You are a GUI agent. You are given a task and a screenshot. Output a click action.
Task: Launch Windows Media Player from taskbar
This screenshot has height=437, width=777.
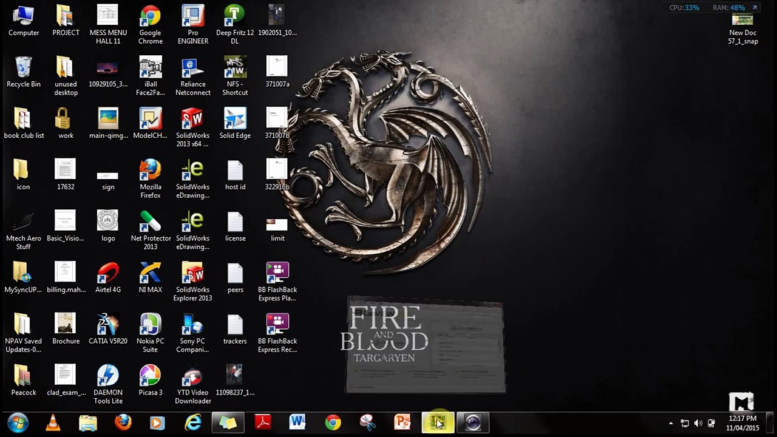(x=157, y=422)
